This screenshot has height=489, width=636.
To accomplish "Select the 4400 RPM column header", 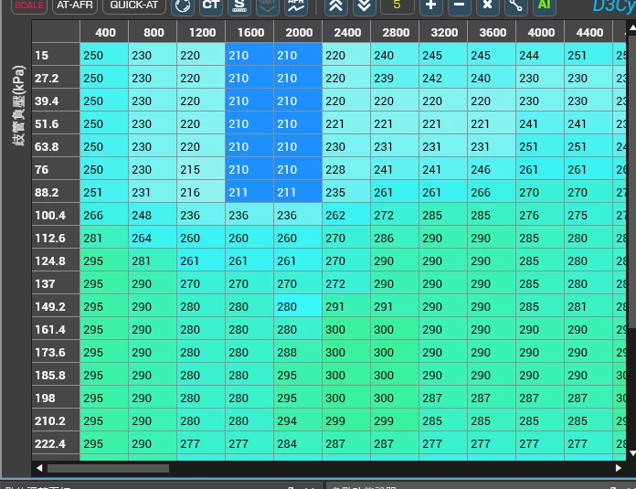I will coord(589,32).
